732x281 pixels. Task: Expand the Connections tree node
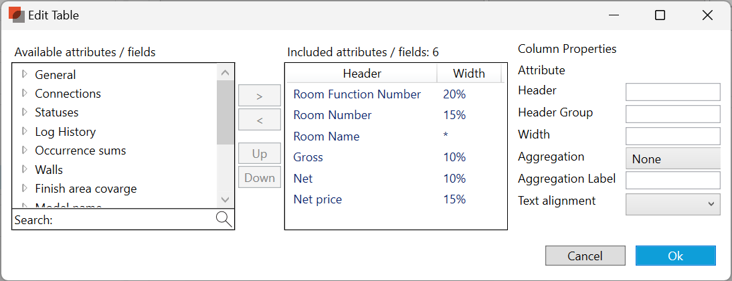25,93
